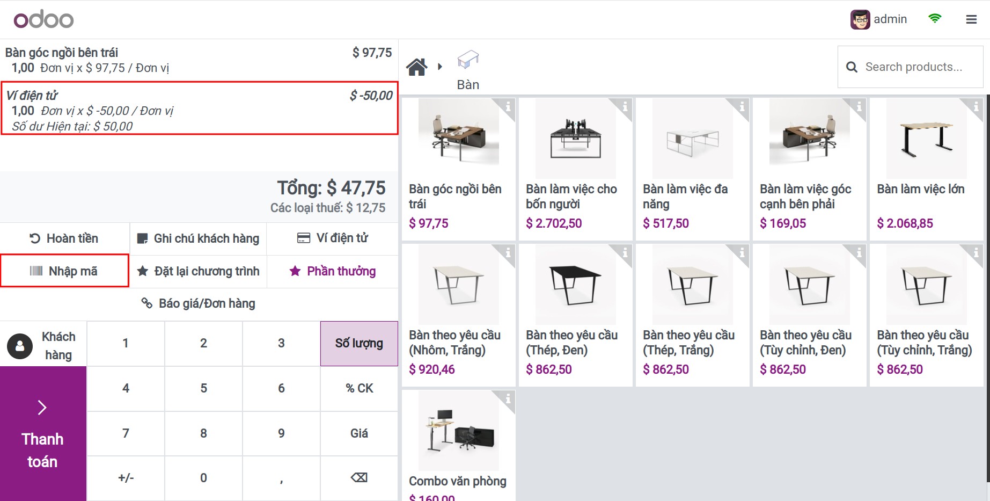990x501 pixels.
Task: Open the Báo giá/Đơn hàng selector
Action: coord(199,304)
